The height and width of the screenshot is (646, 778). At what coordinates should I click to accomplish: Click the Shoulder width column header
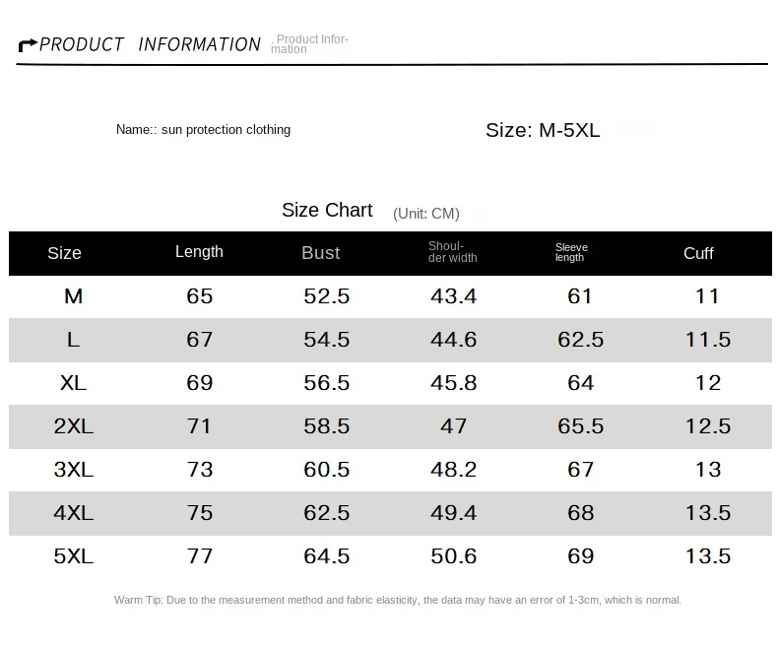[x=453, y=252]
